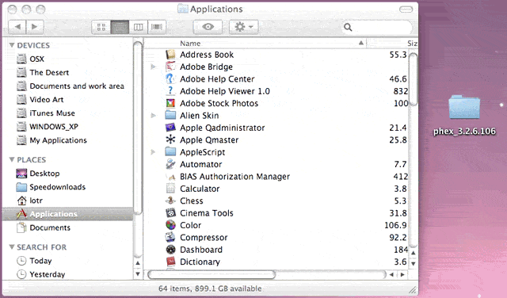
Task: Click the file list scroll up arrow
Action: [x=413, y=253]
